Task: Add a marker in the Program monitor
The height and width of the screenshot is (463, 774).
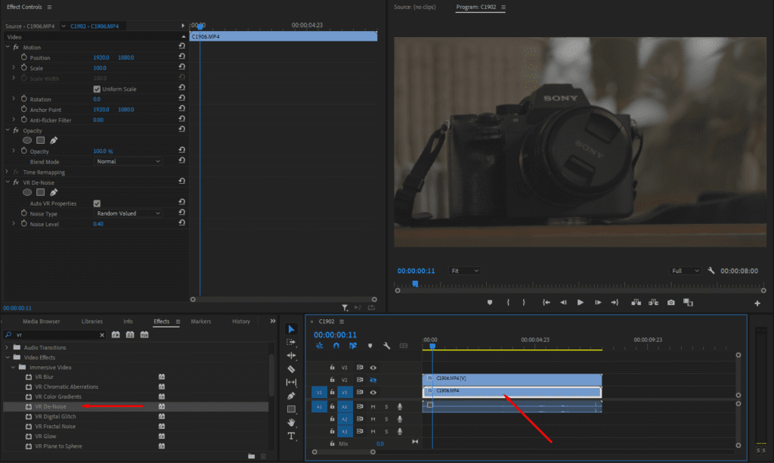Action: (489, 303)
